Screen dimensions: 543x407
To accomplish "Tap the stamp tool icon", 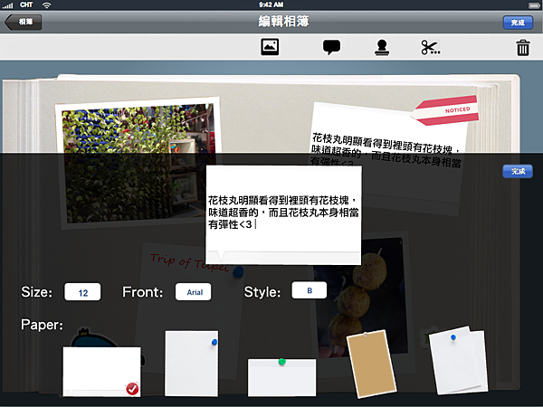I will pos(382,47).
